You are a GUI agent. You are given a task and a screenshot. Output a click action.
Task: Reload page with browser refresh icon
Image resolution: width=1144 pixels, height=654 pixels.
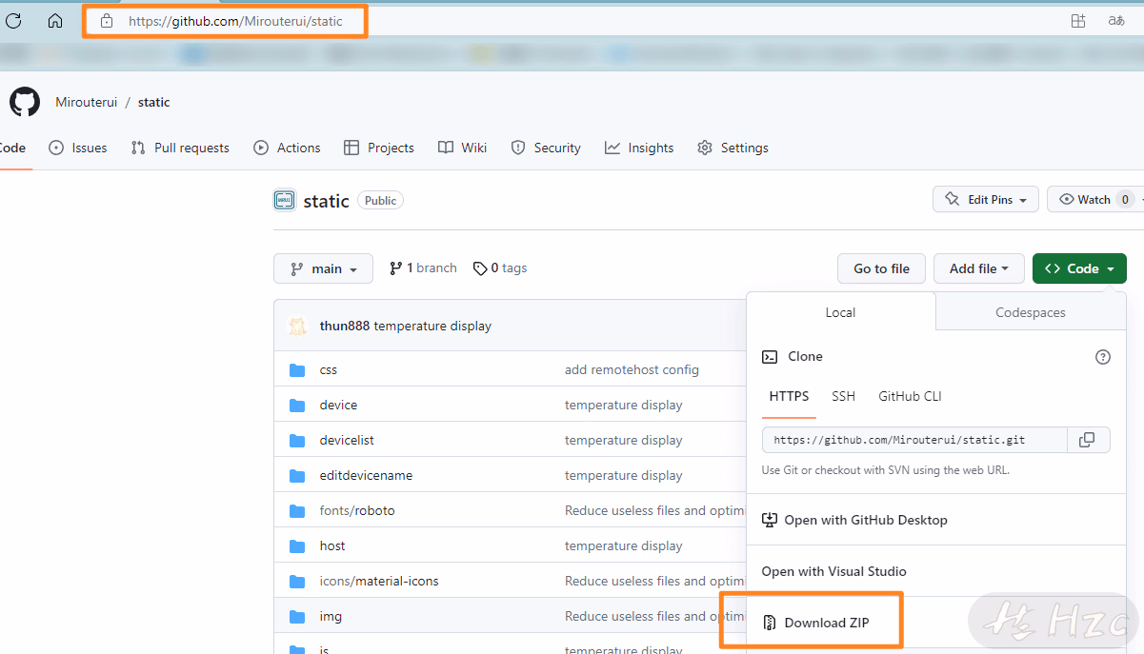tap(13, 21)
